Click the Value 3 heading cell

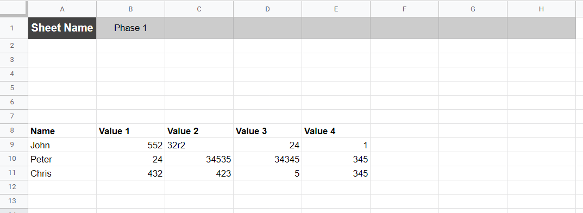[x=267, y=131]
